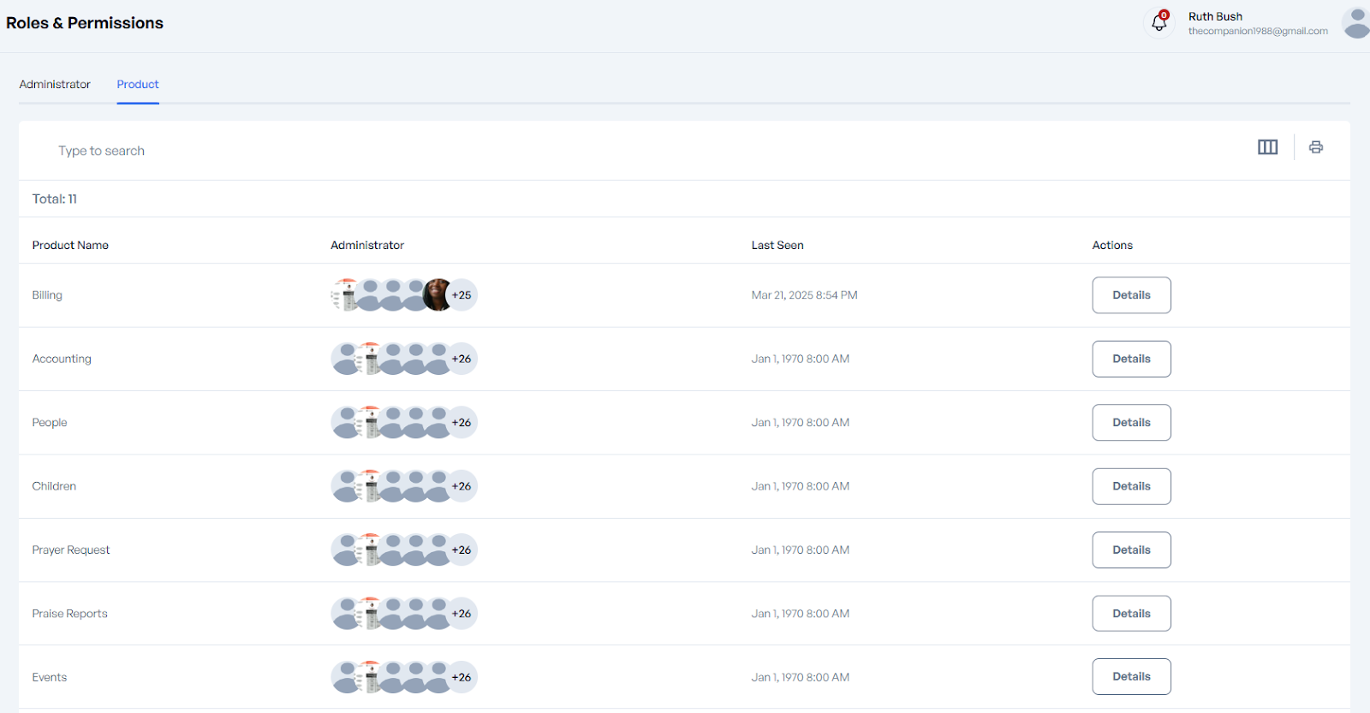Screen dimensions: 1370x713
Task: Click the +26 badge in Events row
Action: [x=462, y=677]
